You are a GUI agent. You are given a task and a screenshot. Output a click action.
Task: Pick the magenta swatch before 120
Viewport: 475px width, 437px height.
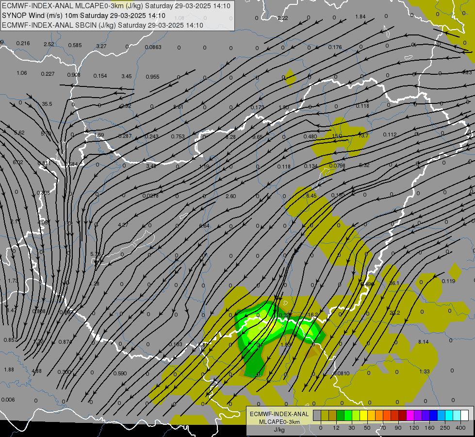410,416
